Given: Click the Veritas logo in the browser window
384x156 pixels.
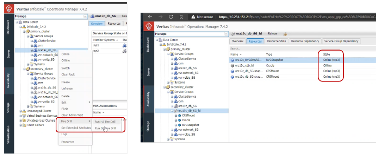Looking at the screenshot, I should point(149,26).
